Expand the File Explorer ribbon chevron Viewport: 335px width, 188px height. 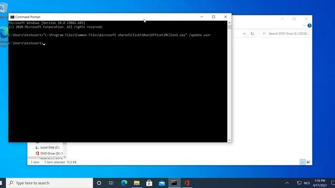304,26
